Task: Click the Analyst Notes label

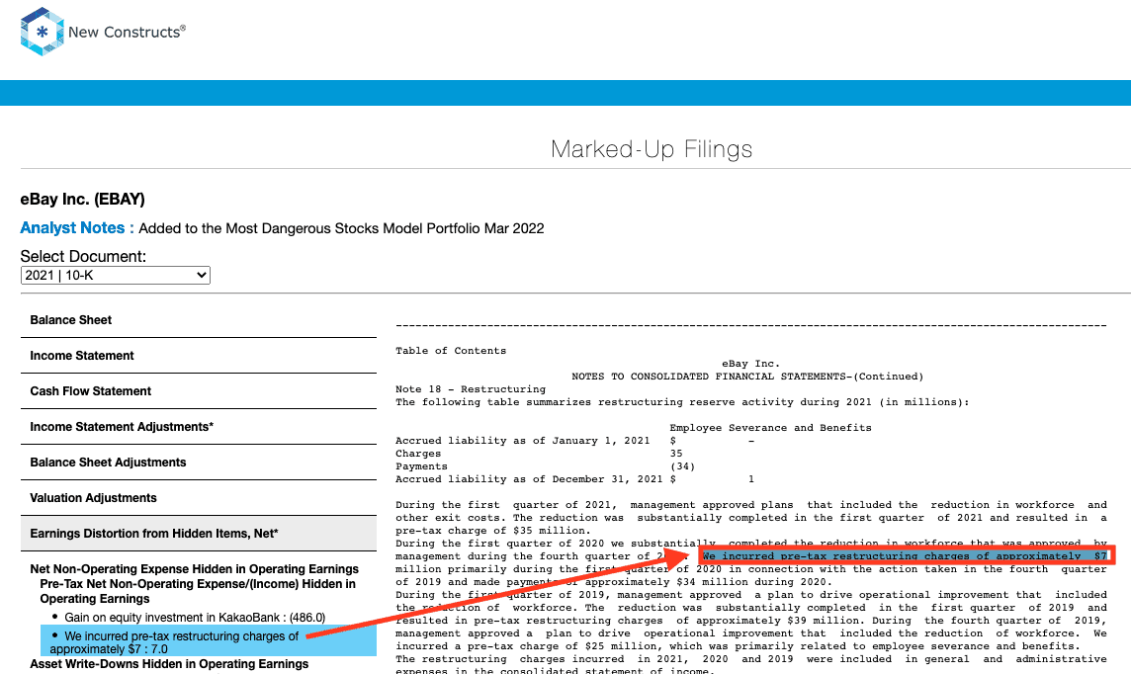Action: click(76, 227)
